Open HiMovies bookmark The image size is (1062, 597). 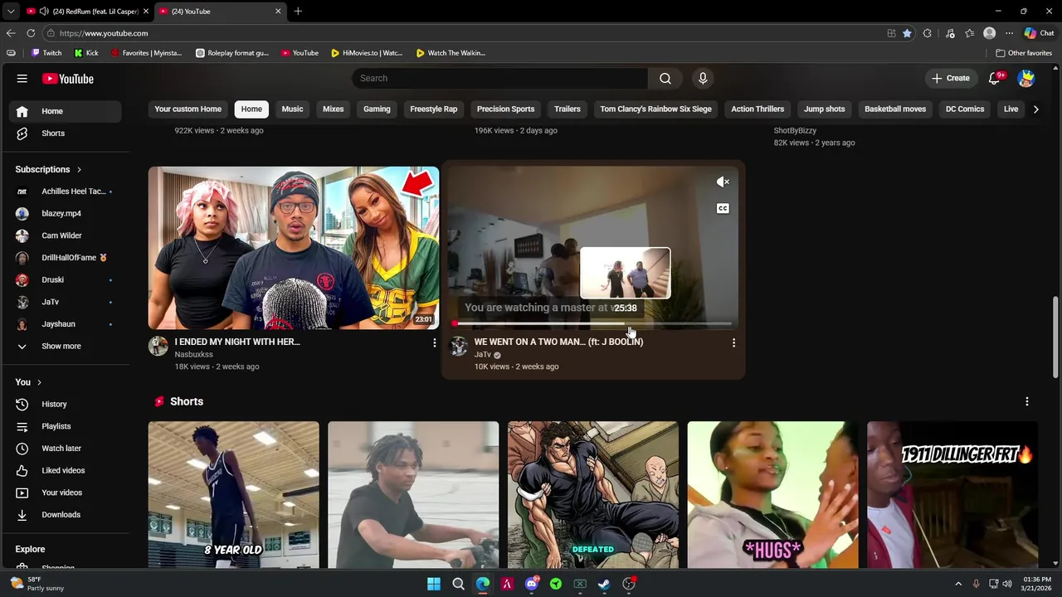366,53
